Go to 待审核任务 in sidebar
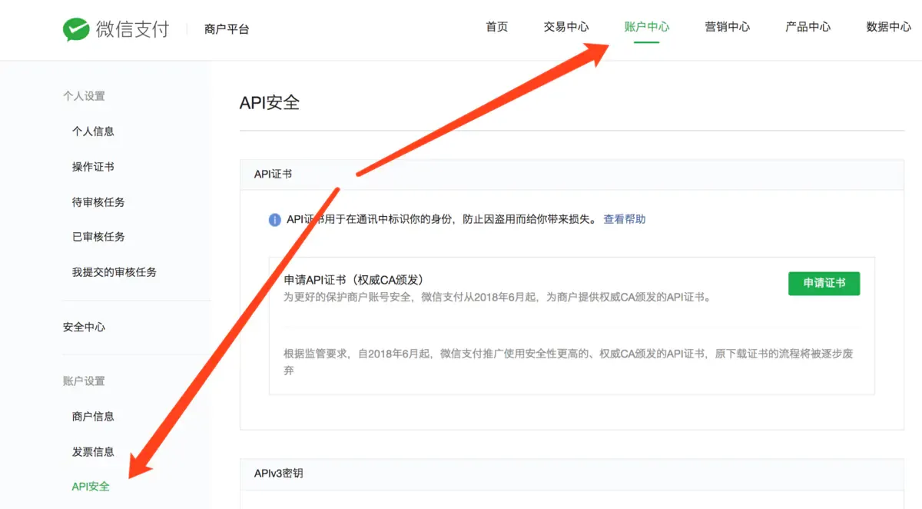Viewport: 922px width, 509px height. (x=98, y=202)
